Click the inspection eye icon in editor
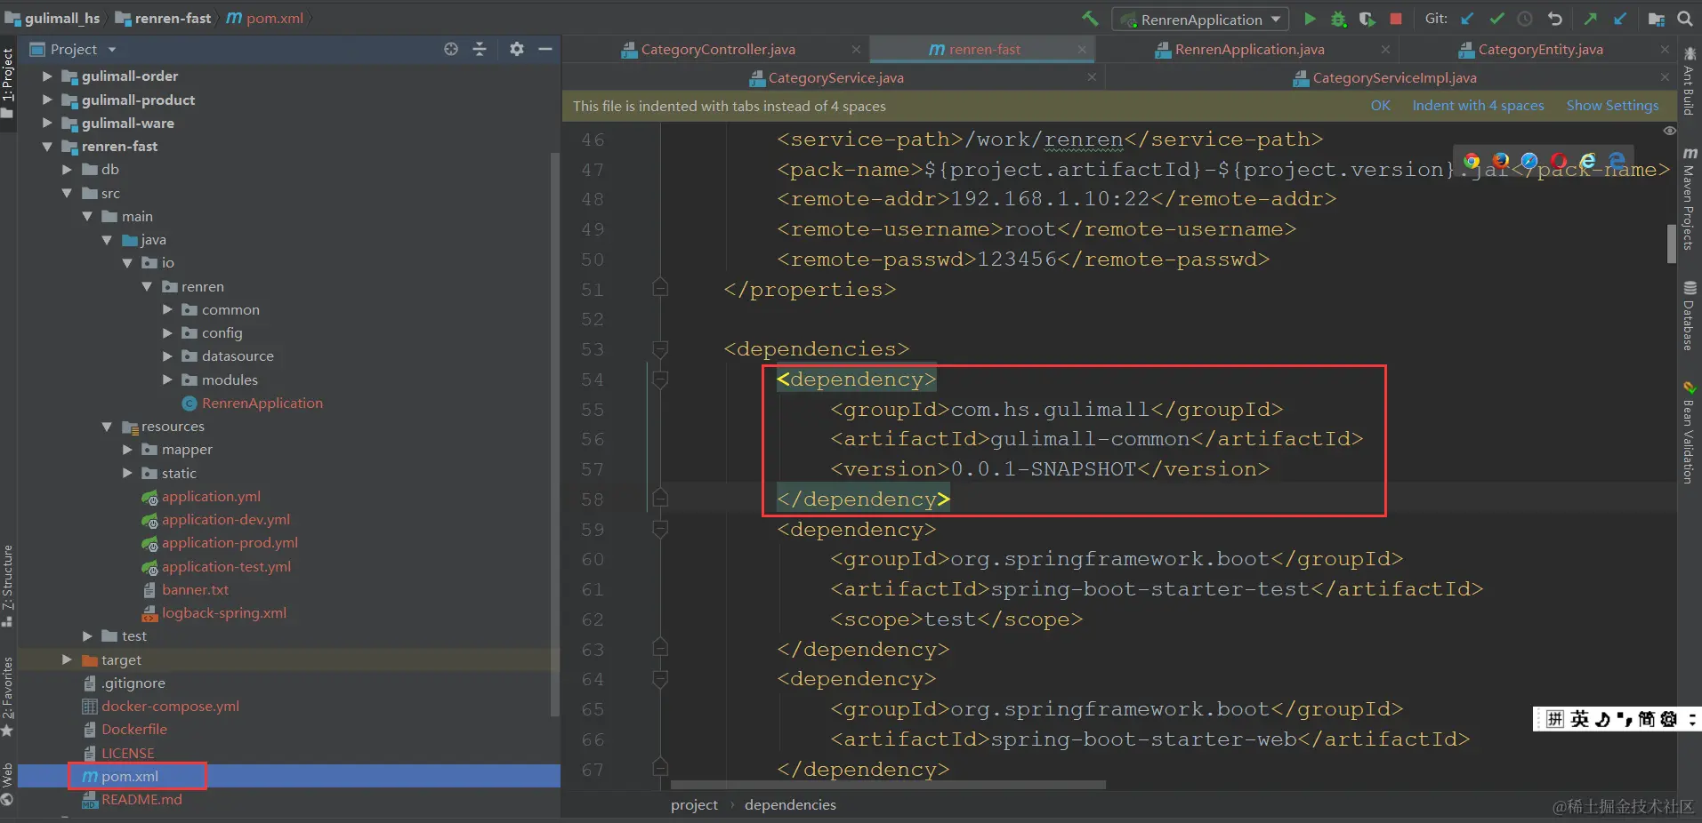The height and width of the screenshot is (823, 1702). pos(1670,131)
